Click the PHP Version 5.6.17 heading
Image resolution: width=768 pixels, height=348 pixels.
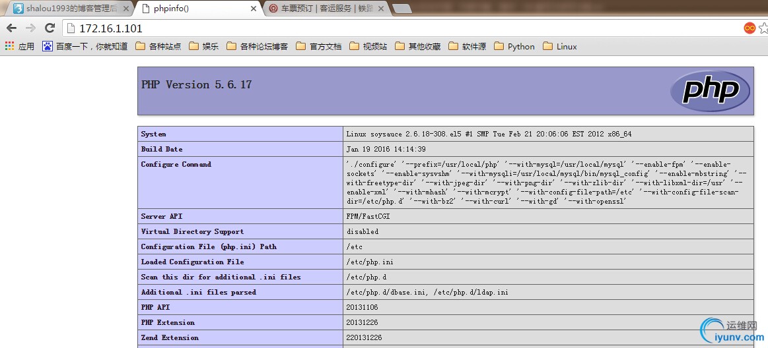196,84
